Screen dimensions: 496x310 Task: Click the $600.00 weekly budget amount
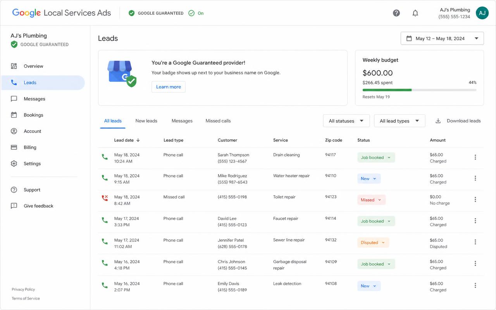pyautogui.click(x=377, y=73)
